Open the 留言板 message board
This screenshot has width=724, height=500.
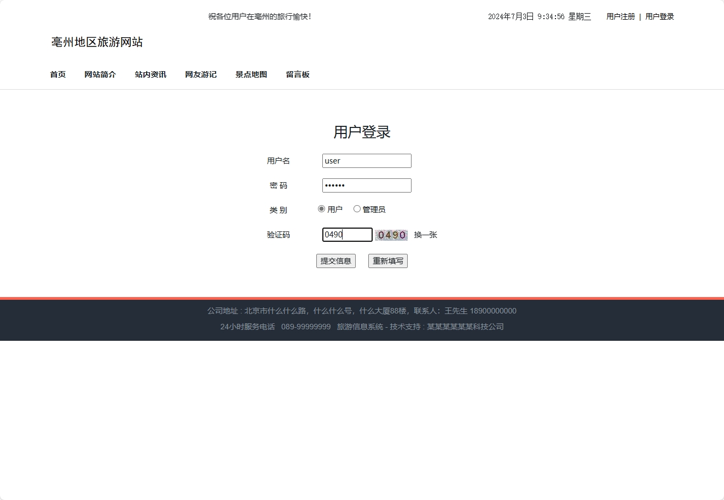point(298,74)
